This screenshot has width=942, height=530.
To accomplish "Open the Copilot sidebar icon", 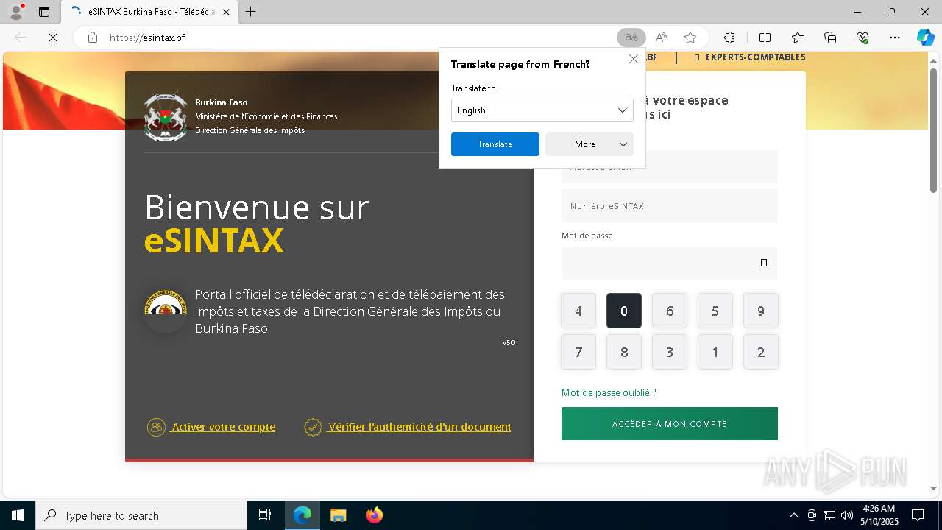I will point(925,38).
